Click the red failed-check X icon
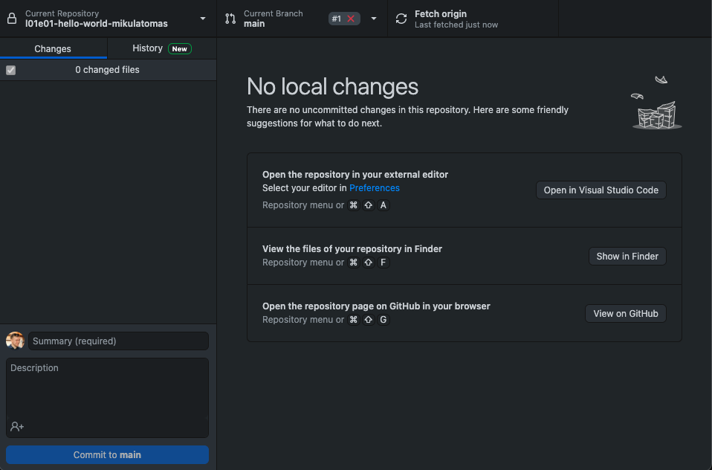The width and height of the screenshot is (712, 470). [351, 19]
